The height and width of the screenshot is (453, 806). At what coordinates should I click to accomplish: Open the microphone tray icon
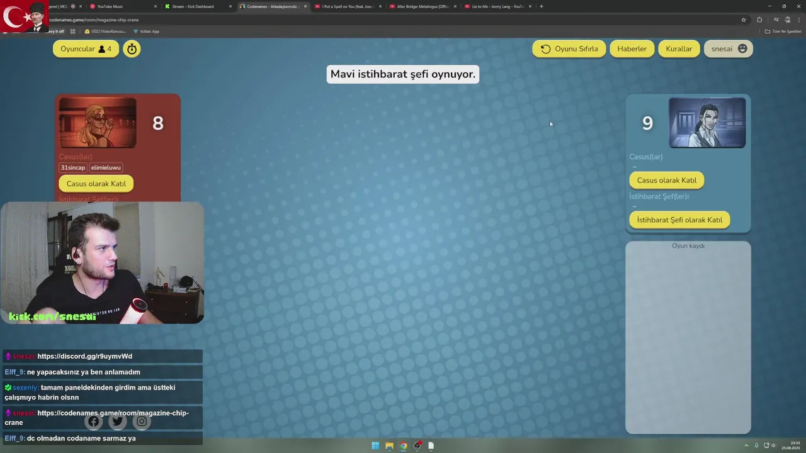pyautogui.click(x=756, y=445)
